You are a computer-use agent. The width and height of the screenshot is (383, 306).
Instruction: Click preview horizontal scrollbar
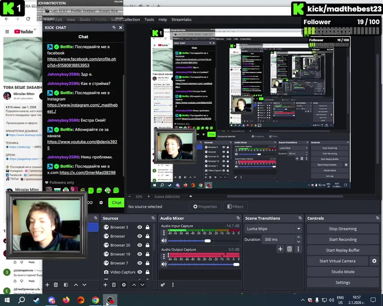pos(285,196)
